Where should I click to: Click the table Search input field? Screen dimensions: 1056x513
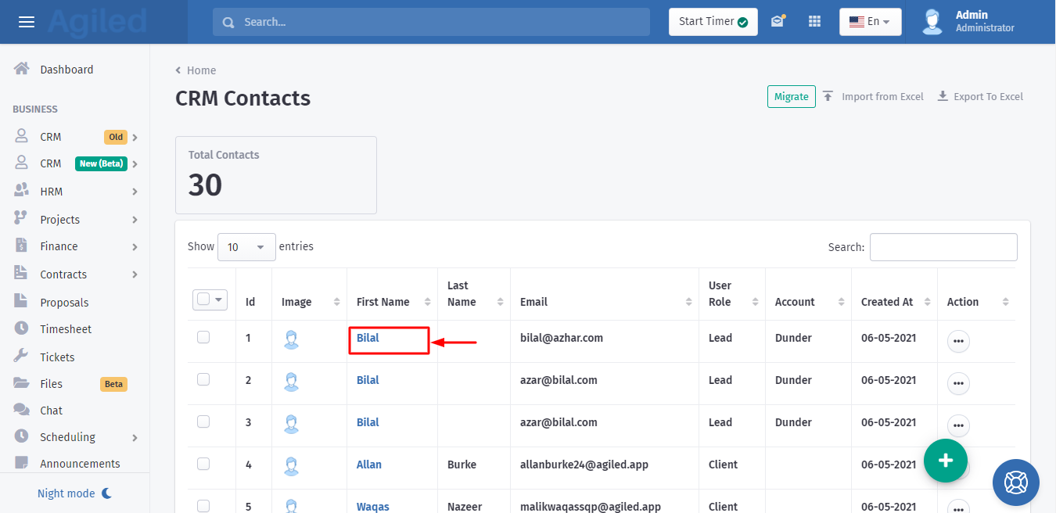pyautogui.click(x=943, y=247)
